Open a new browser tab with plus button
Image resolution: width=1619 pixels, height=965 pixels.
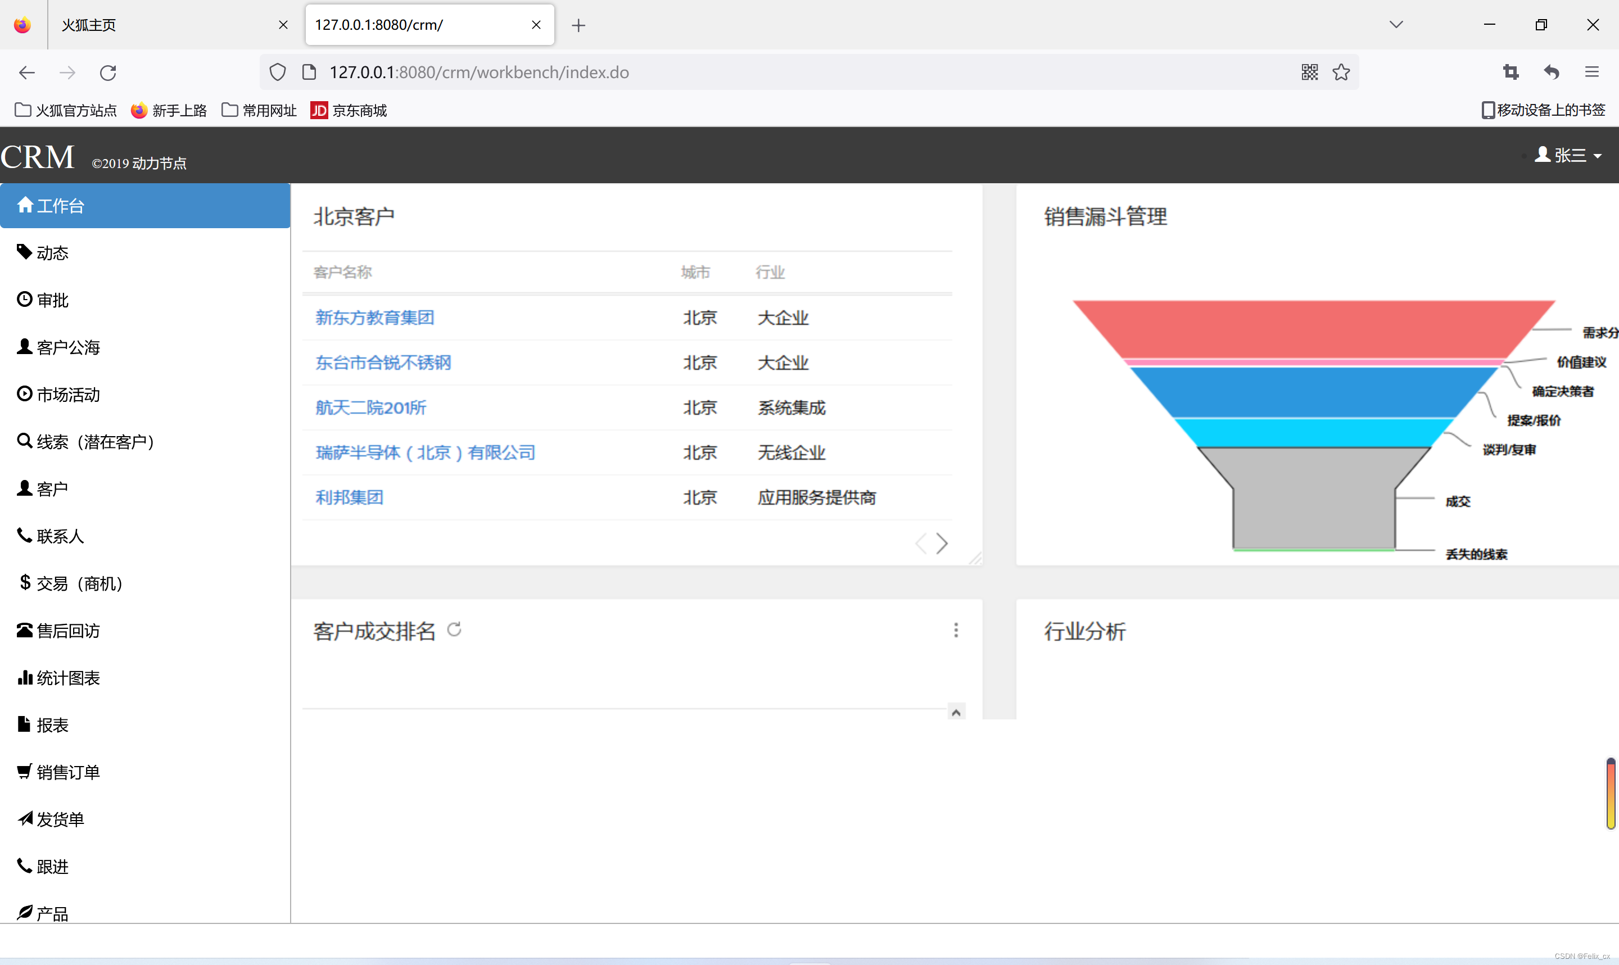point(578,25)
